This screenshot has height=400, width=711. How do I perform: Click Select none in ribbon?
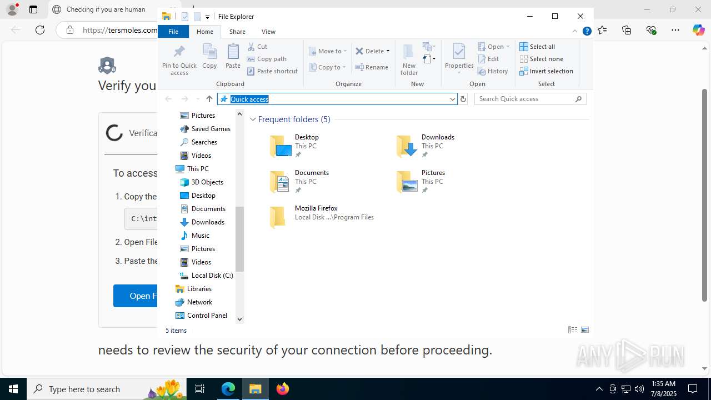click(x=542, y=59)
